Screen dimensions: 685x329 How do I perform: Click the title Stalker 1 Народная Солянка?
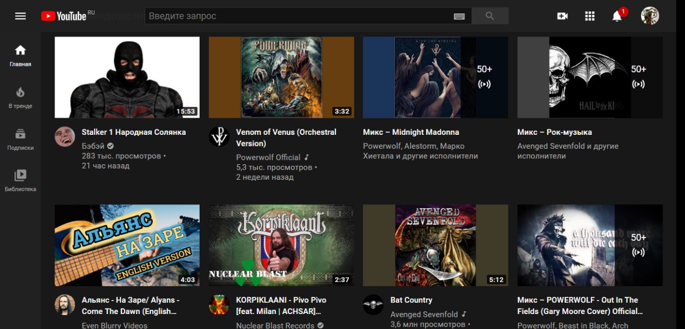click(x=134, y=132)
